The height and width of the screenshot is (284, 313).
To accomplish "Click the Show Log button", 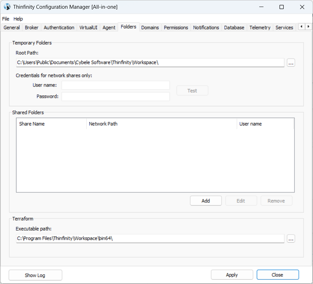I will tap(35, 275).
